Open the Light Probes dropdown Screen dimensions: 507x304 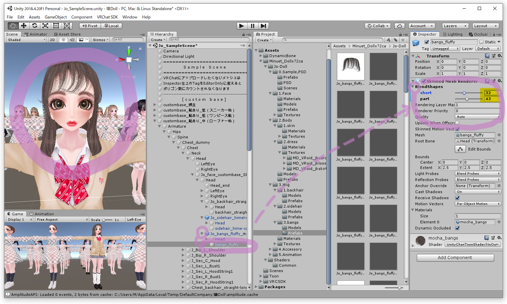(478, 174)
